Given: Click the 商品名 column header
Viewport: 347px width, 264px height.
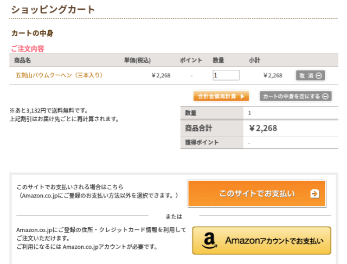Looking at the screenshot, I should tap(22, 60).
